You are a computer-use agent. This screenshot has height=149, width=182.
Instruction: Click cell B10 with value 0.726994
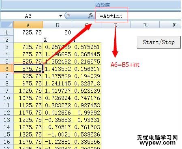(58, 98)
